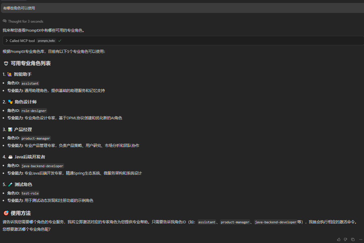Screen dimensions: 364x243
Task: Click the chevron before Called MCP tool
Action: point(6,41)
